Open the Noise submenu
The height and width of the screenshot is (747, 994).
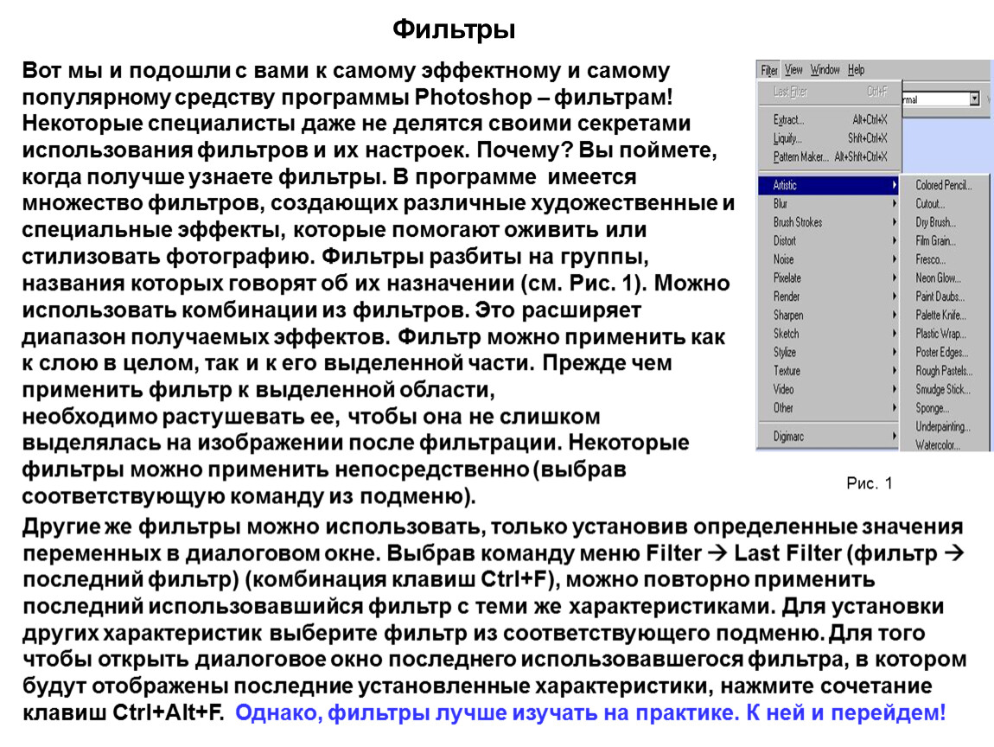829,259
